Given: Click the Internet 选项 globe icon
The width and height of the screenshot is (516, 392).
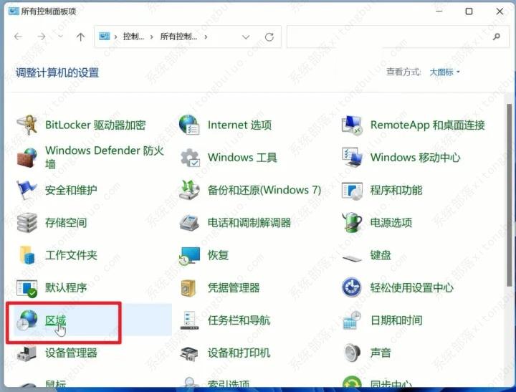Looking at the screenshot, I should (190, 125).
